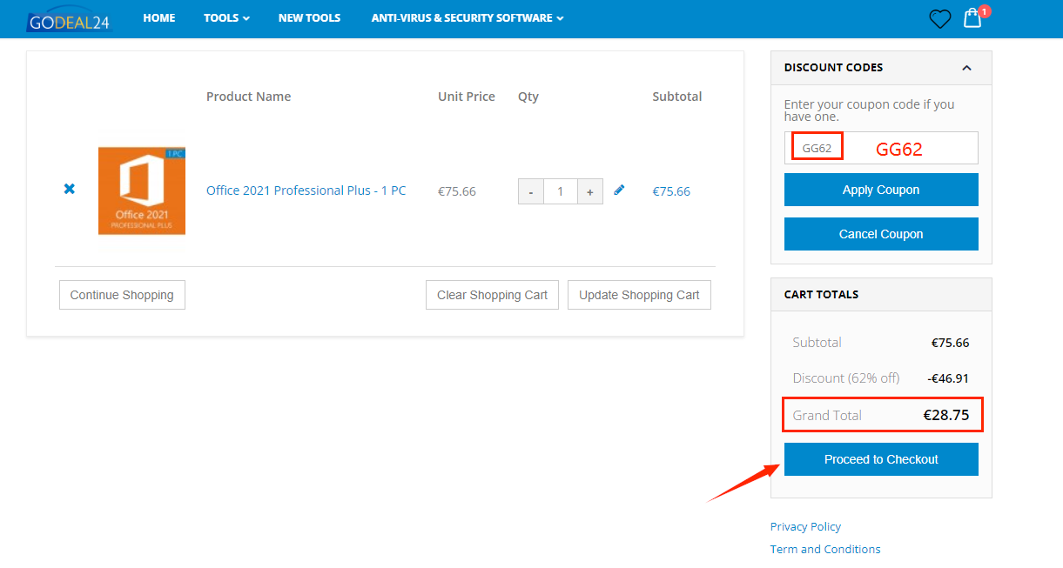Open the wishlist heart icon
Viewport: 1063px width, 568px height.
pos(939,18)
